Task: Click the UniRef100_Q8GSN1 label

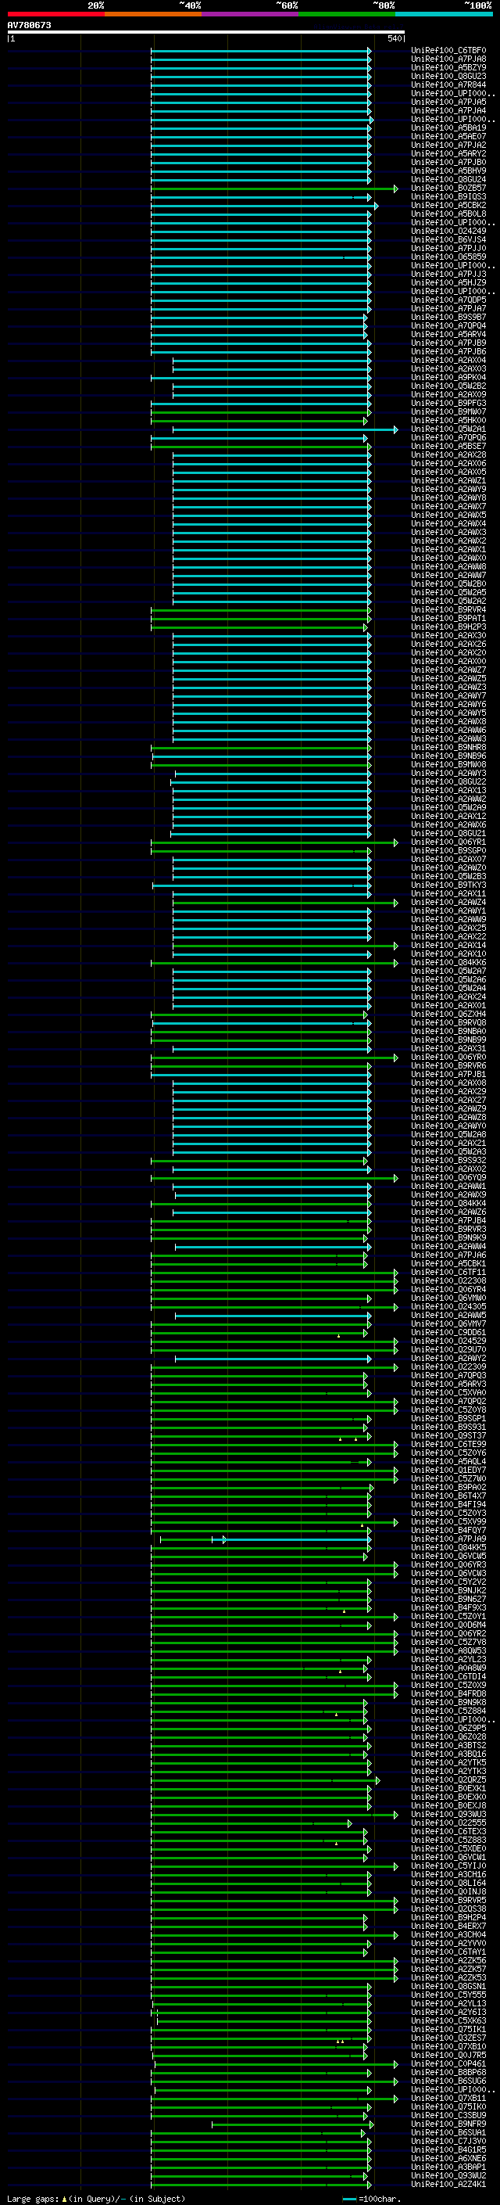Action: [448, 1986]
